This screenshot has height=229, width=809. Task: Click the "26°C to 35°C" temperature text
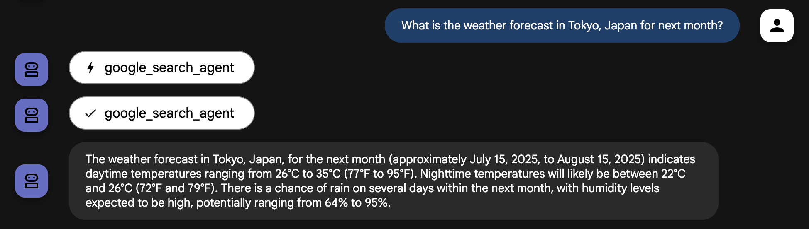pyautogui.click(x=308, y=174)
